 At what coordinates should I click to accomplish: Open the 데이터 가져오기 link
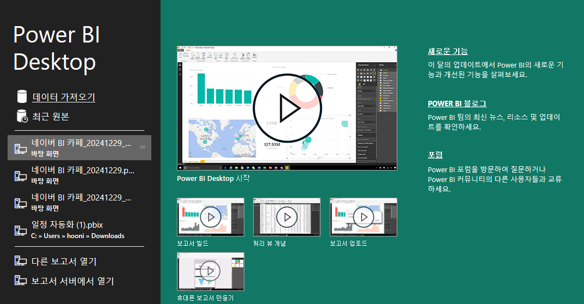click(x=63, y=97)
